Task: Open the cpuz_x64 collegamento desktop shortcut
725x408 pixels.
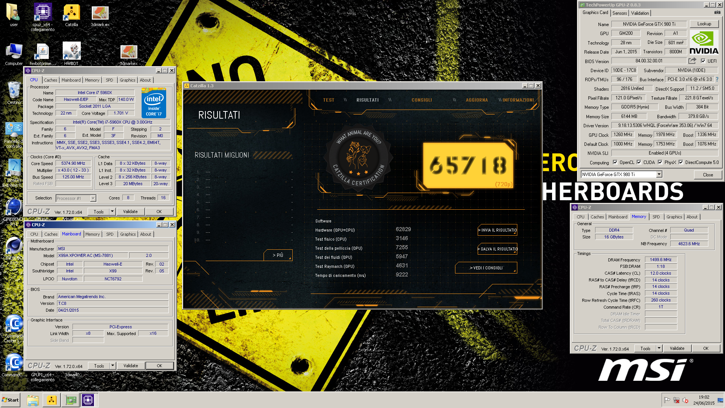Action: 43,17
